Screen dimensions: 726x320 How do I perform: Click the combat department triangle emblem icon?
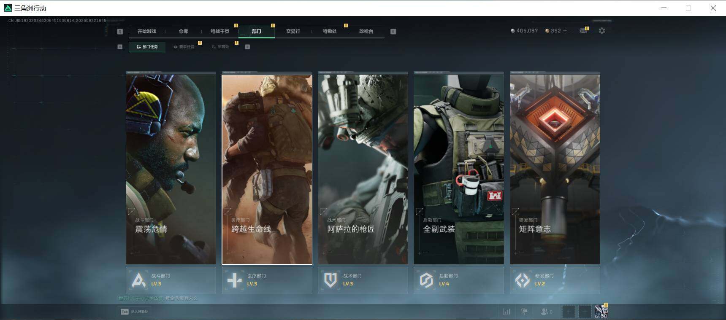pyautogui.click(x=138, y=280)
